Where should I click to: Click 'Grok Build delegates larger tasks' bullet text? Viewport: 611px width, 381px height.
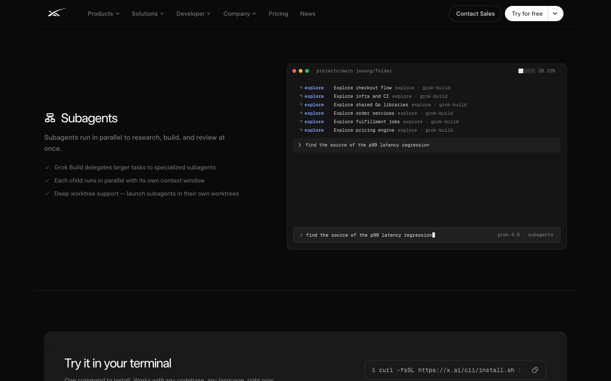coord(135,168)
